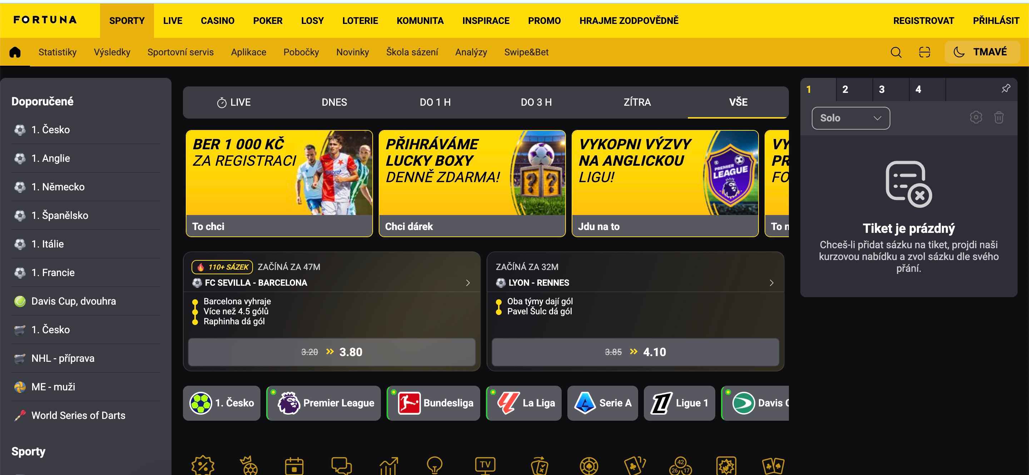
Task: Open the Statistiky link
Action: click(58, 52)
